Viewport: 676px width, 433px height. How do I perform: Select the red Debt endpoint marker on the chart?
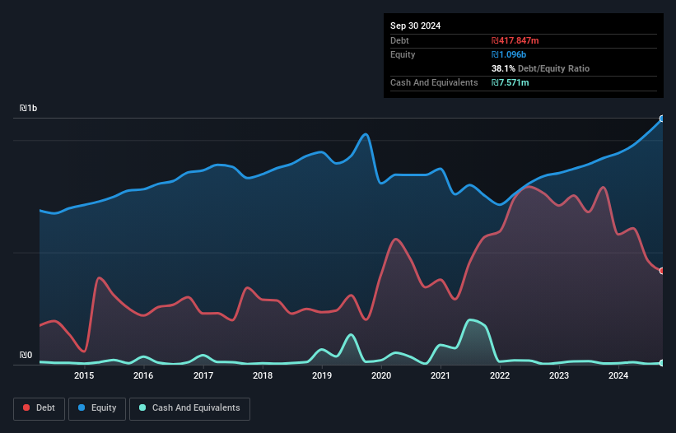662,271
